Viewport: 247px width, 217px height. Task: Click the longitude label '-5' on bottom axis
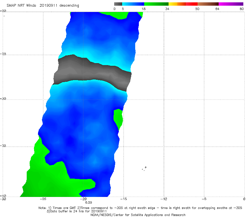[x=204, y=199]
